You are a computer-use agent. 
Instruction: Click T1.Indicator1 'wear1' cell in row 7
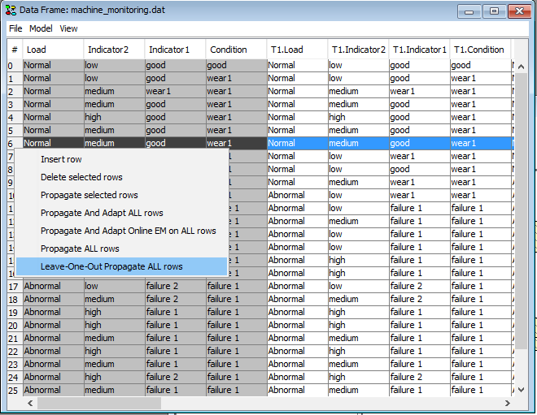click(420, 156)
